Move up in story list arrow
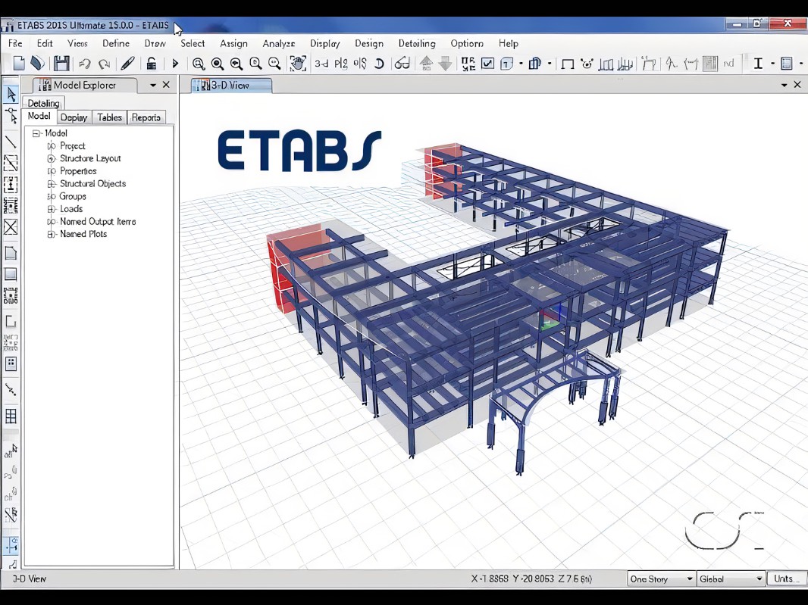808x605 pixels. tap(426, 64)
